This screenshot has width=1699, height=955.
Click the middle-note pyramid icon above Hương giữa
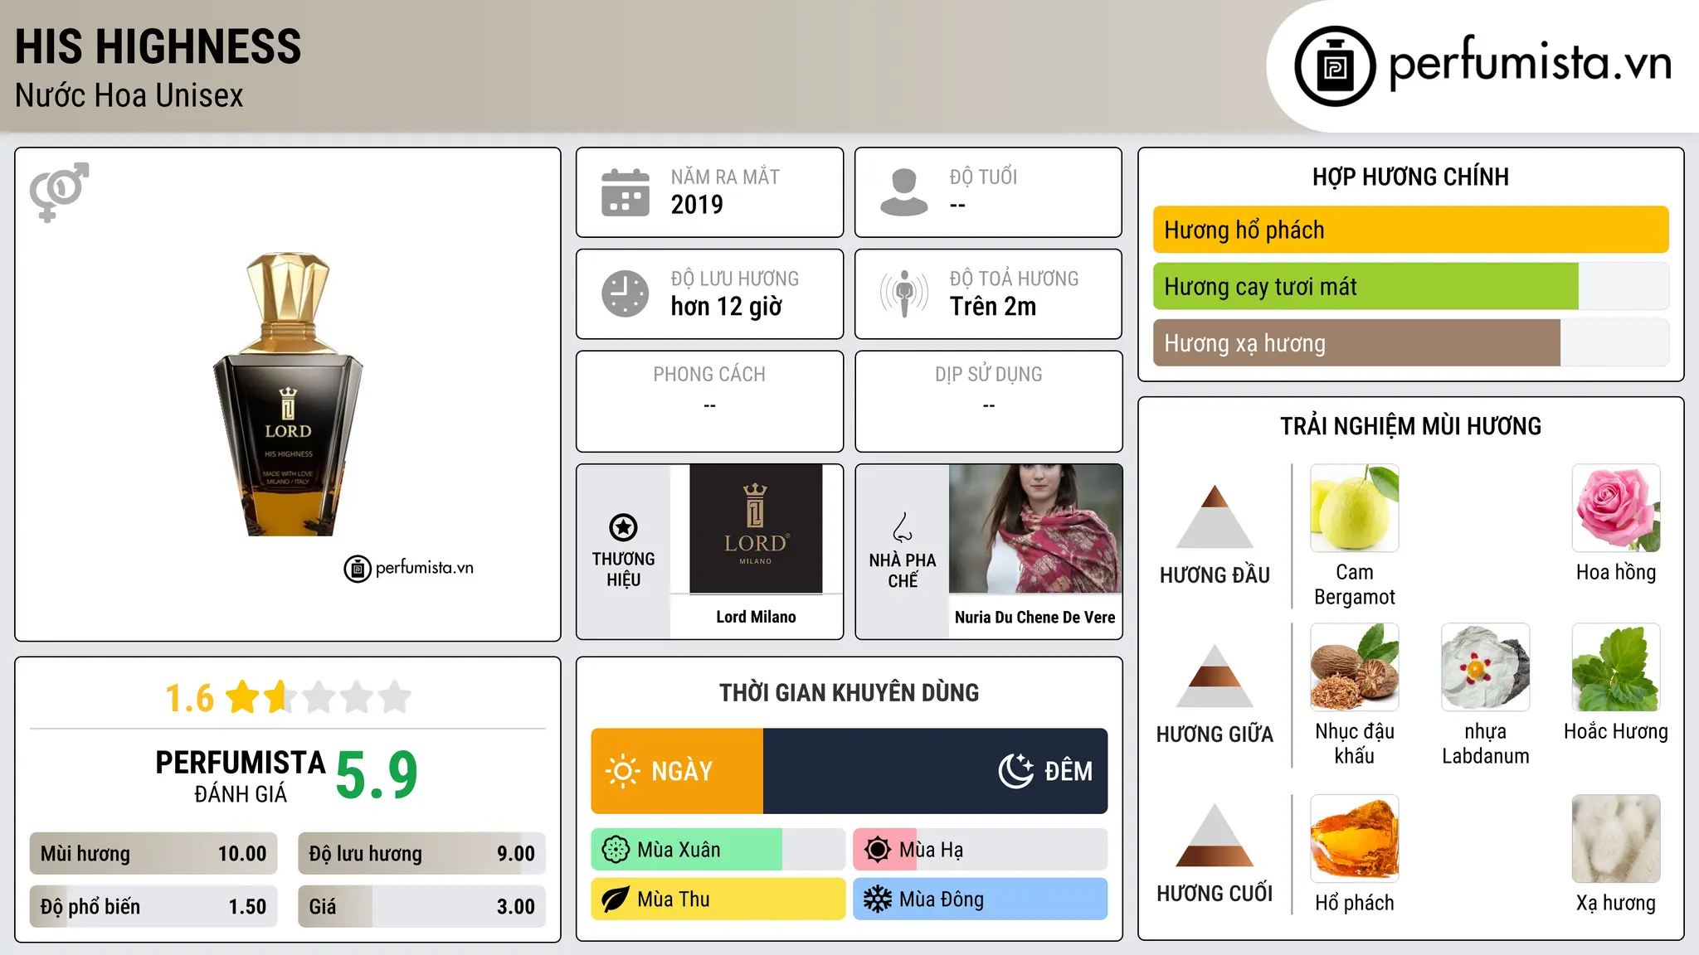click(1215, 676)
